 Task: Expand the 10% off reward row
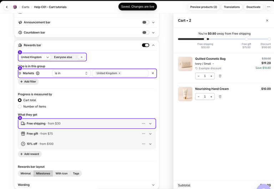150,144
